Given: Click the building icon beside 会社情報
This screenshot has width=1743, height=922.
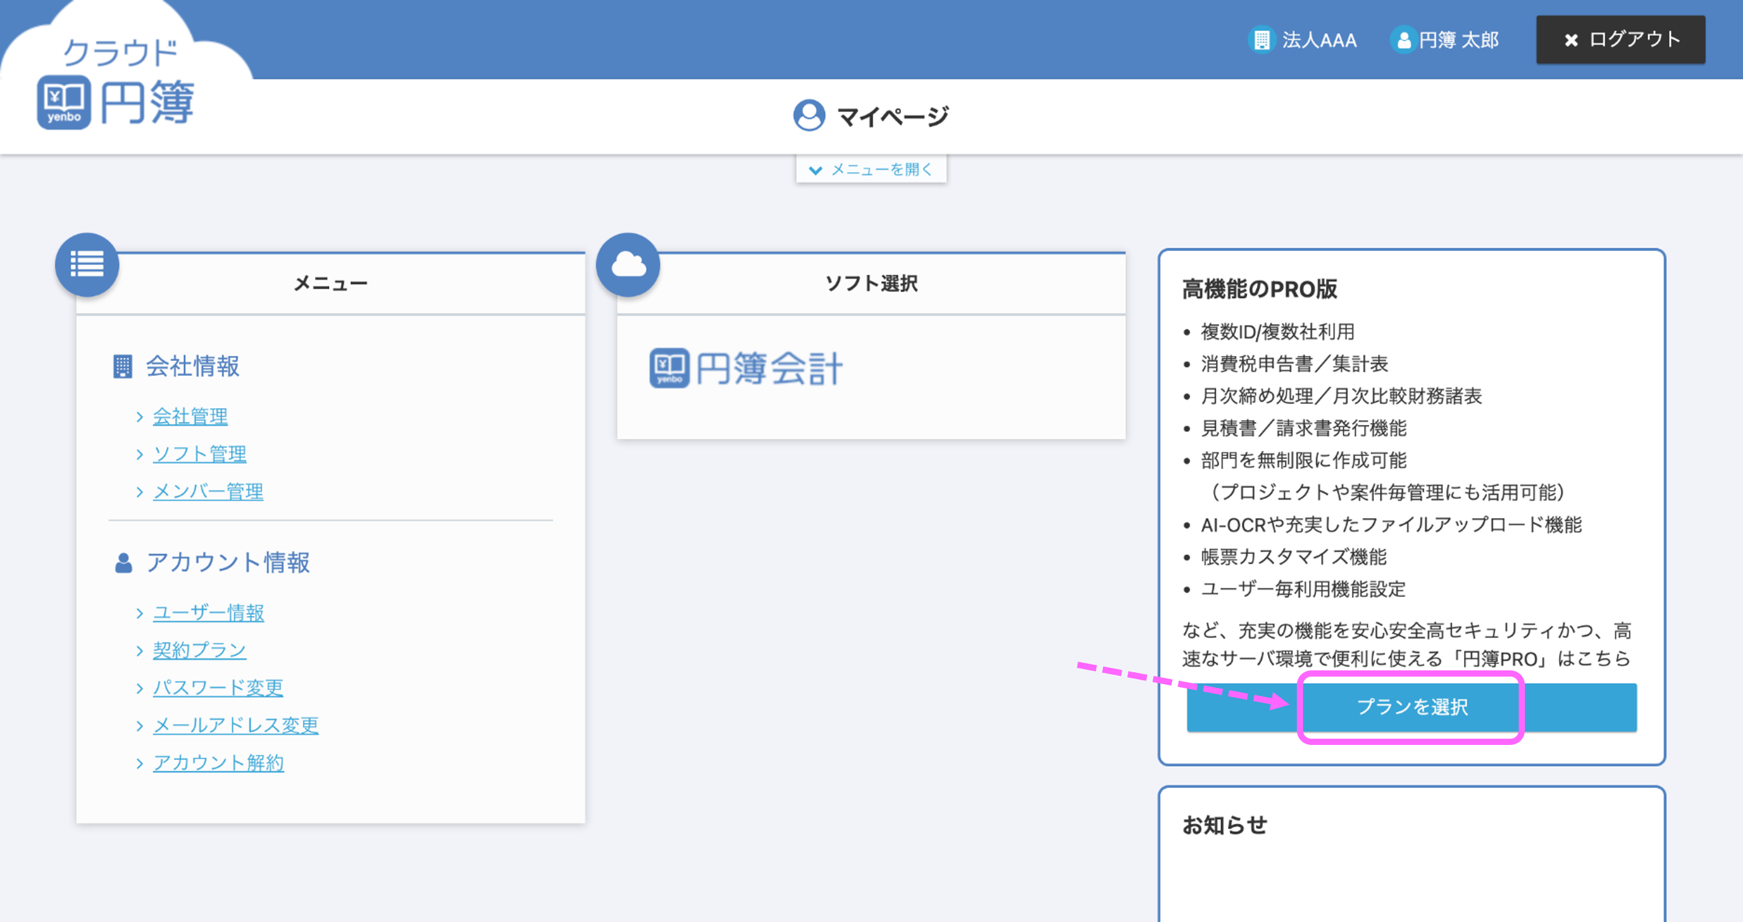Looking at the screenshot, I should 122,366.
